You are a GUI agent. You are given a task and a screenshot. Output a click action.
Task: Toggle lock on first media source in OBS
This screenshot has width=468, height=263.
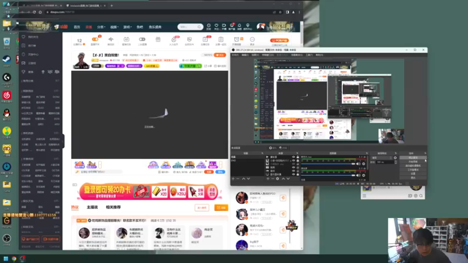(x=298, y=157)
